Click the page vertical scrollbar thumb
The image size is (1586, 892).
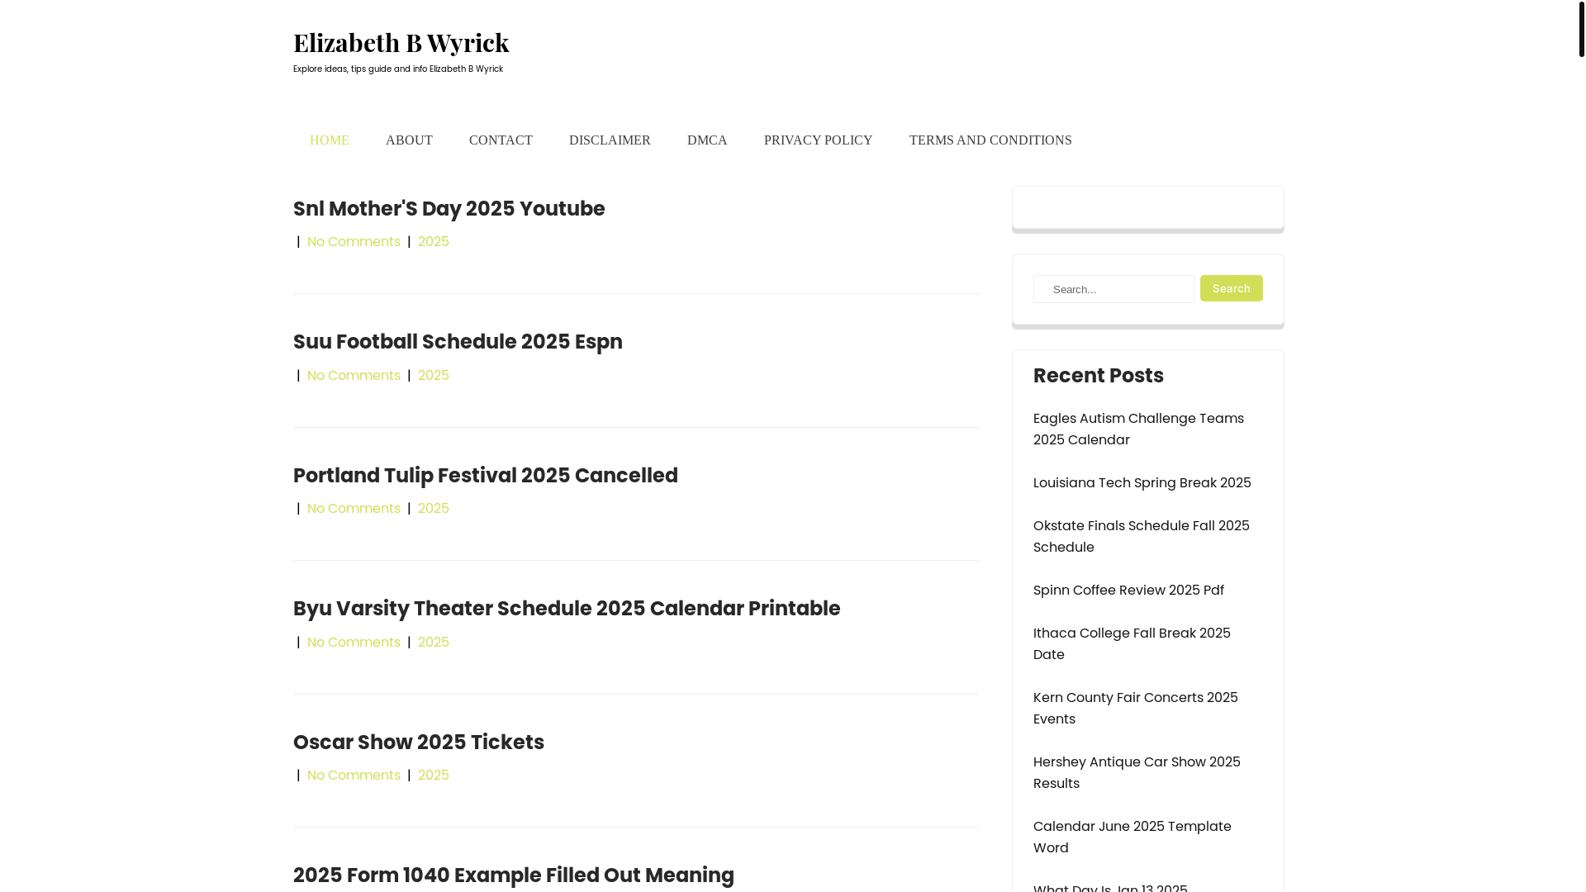1581,29
